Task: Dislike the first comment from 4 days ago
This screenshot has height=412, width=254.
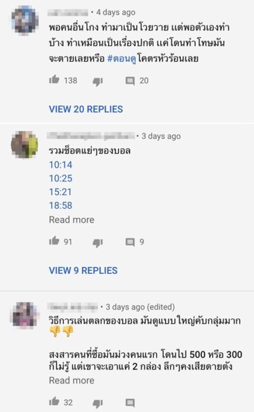Action: [x=97, y=82]
